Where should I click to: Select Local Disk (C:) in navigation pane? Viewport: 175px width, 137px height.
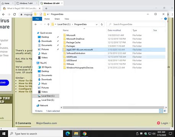click(x=48, y=96)
